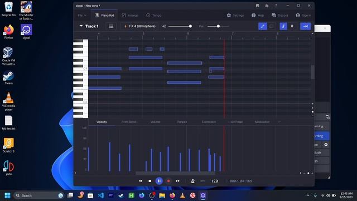
Task: Adjust the Pan slider handle
Action: [x=218, y=26]
